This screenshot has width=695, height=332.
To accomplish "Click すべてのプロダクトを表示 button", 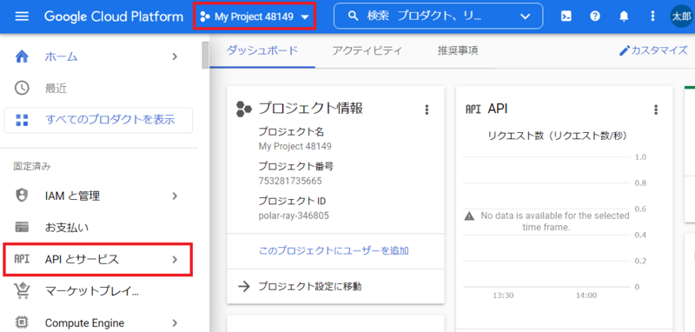I will (98, 120).
